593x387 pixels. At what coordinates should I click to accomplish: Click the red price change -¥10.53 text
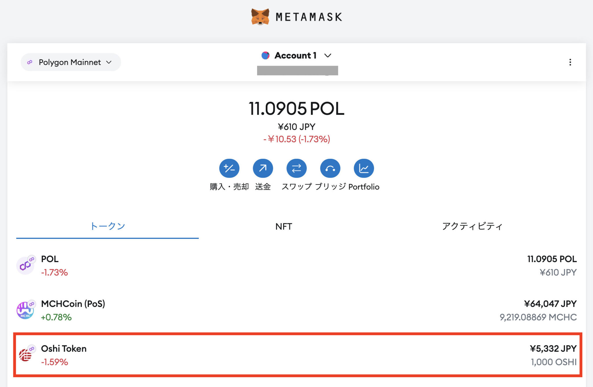tap(296, 139)
